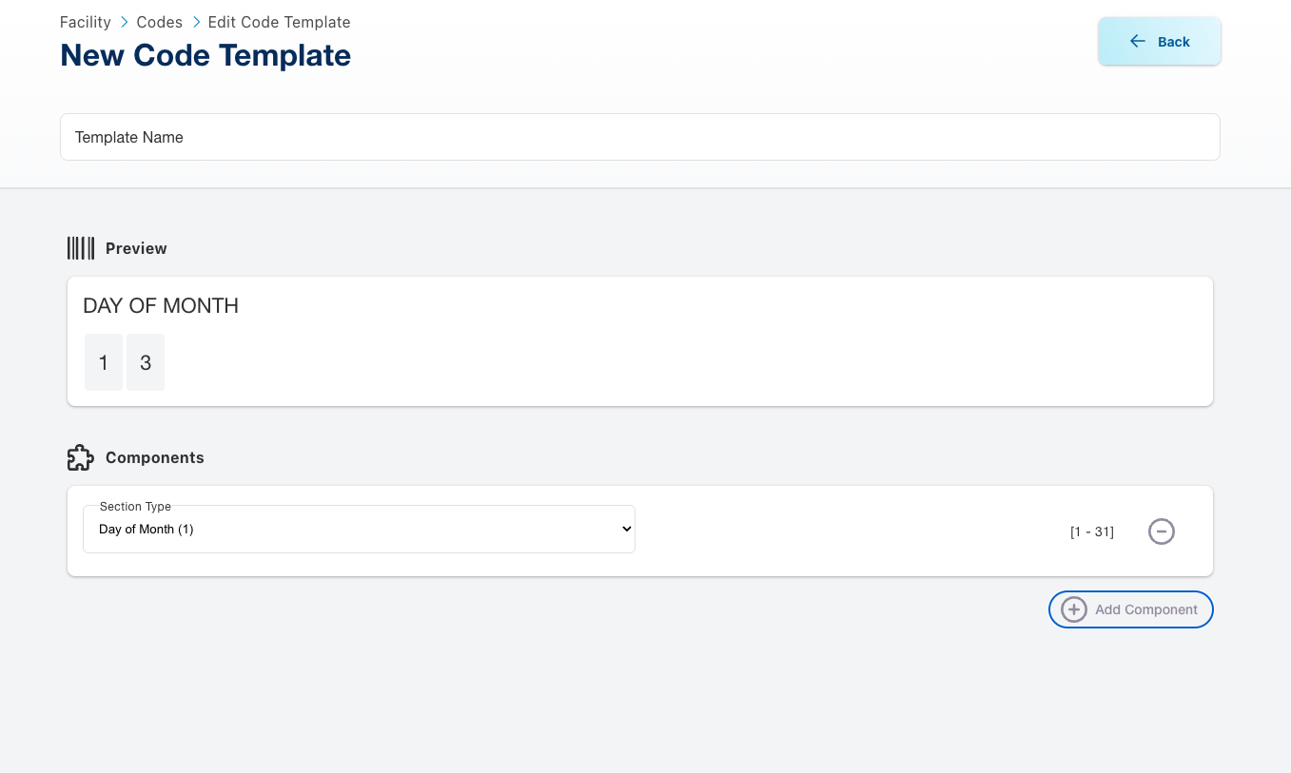The height and width of the screenshot is (773, 1291).
Task: Focus the Template Name input field
Action: tap(639, 137)
